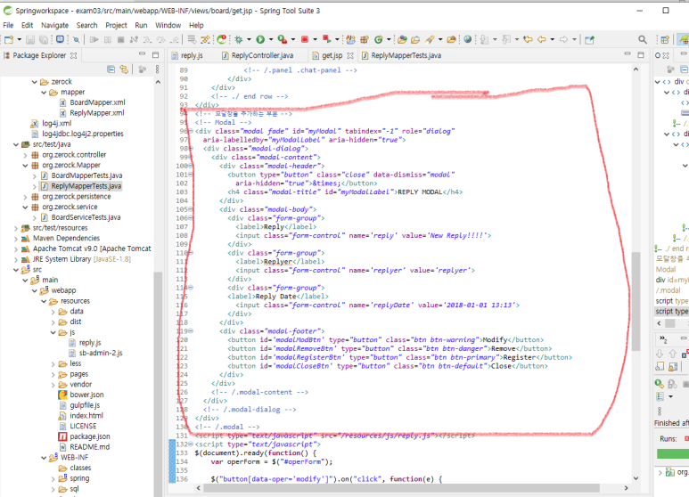Collapse the js folder under resources
The width and height of the screenshot is (689, 497).
tap(53, 332)
